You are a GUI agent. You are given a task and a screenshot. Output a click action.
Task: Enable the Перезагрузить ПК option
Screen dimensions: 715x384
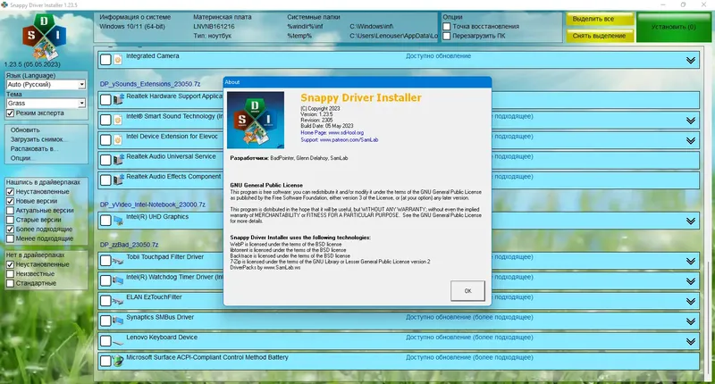(x=447, y=36)
